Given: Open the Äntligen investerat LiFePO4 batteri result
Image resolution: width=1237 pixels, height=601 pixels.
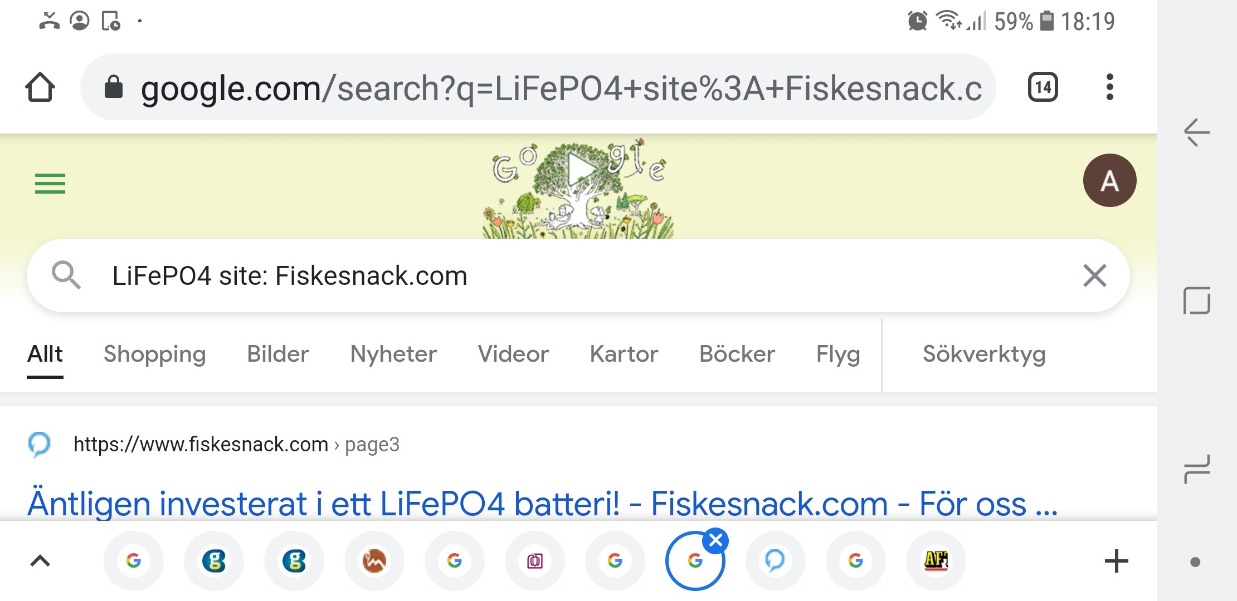Looking at the screenshot, I should [542, 504].
